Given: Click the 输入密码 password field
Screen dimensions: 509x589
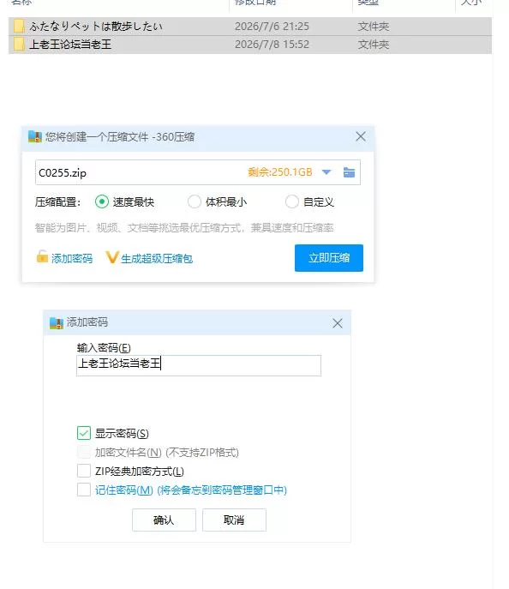Looking at the screenshot, I should (199, 365).
